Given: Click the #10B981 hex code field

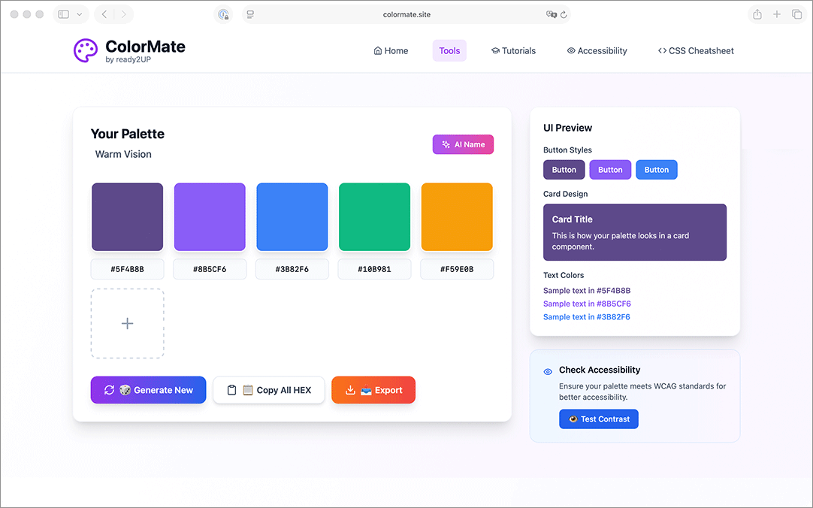Looking at the screenshot, I should click(x=374, y=269).
